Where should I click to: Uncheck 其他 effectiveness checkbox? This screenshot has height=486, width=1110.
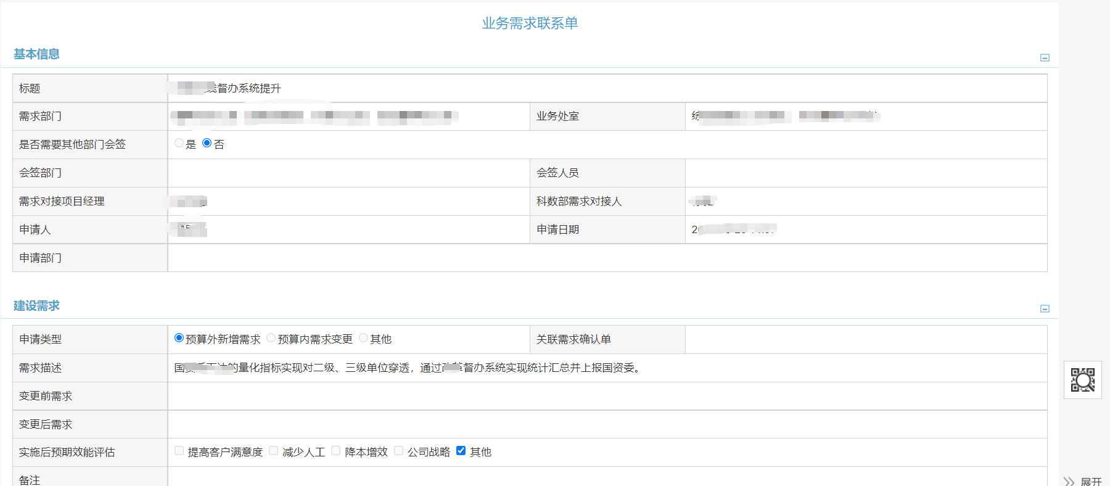point(461,451)
